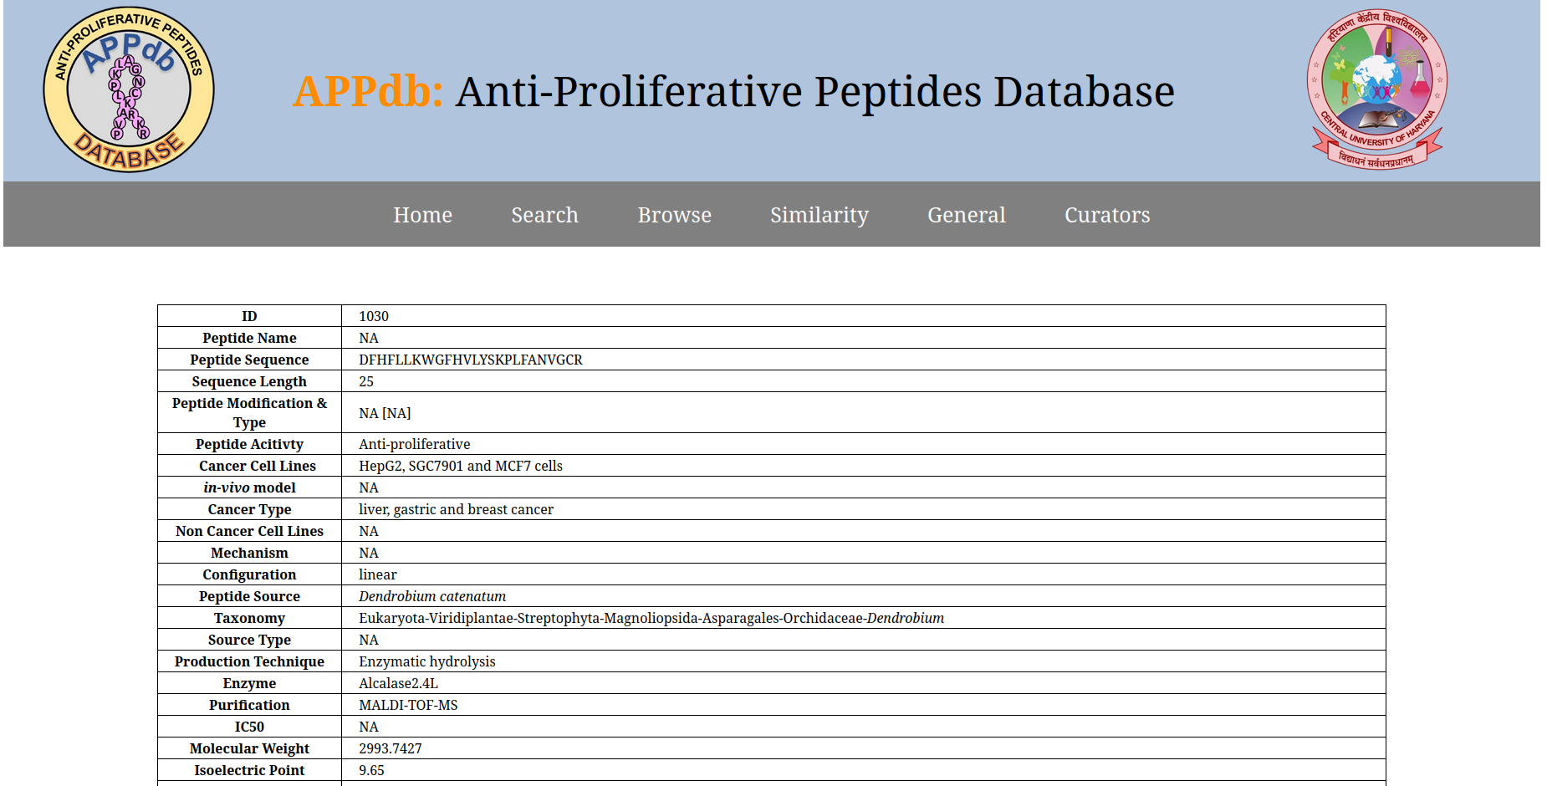Click the Production Technique label
1547x786 pixels.
[249, 661]
